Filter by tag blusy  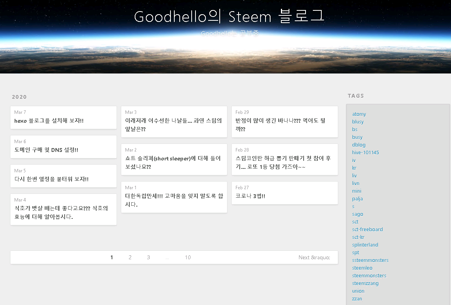(x=358, y=122)
